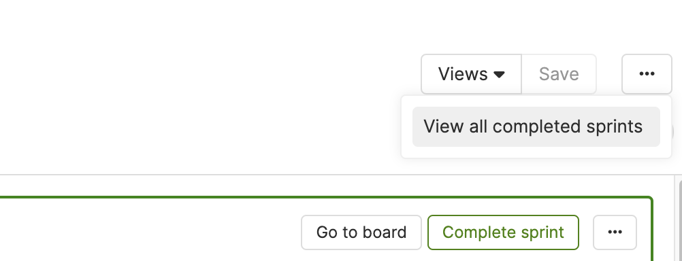Click the ellipsis icon beside Complete sprint
The image size is (682, 261).
click(x=615, y=232)
